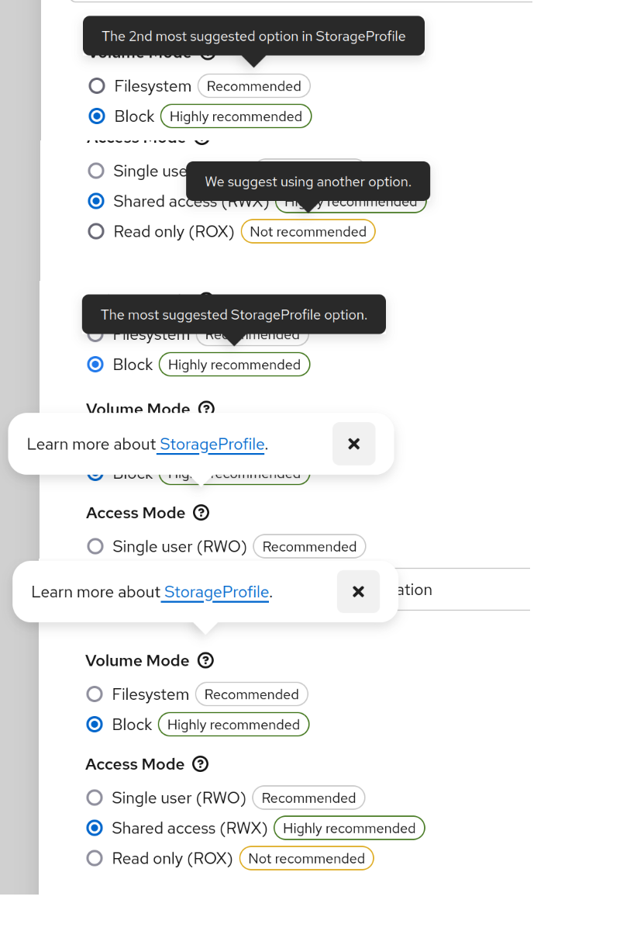Click Volume Mode help icon just above first popover
Viewport: 620px width, 931px height.
(x=206, y=408)
